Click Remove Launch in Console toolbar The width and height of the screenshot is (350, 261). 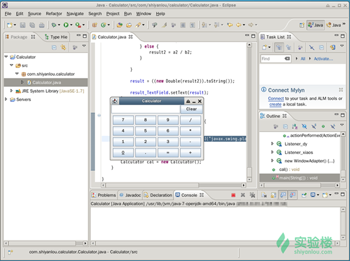pos(243,195)
